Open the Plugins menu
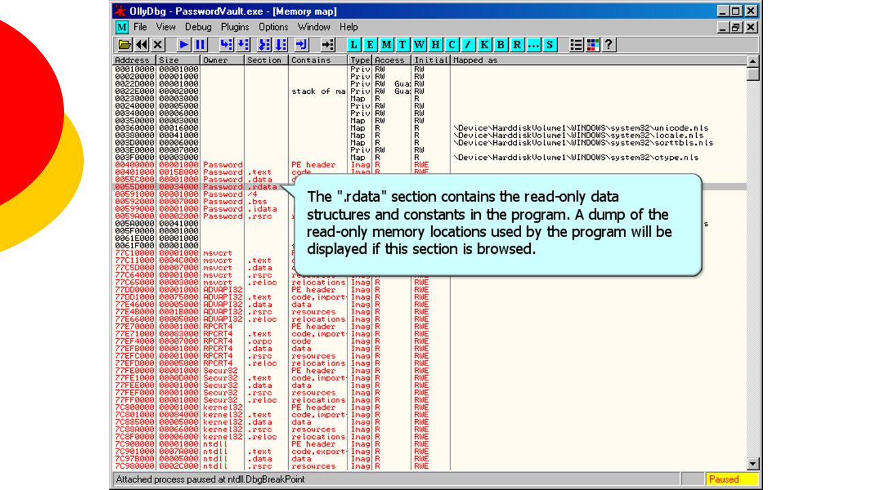Image resolution: width=872 pixels, height=490 pixels. tap(235, 27)
